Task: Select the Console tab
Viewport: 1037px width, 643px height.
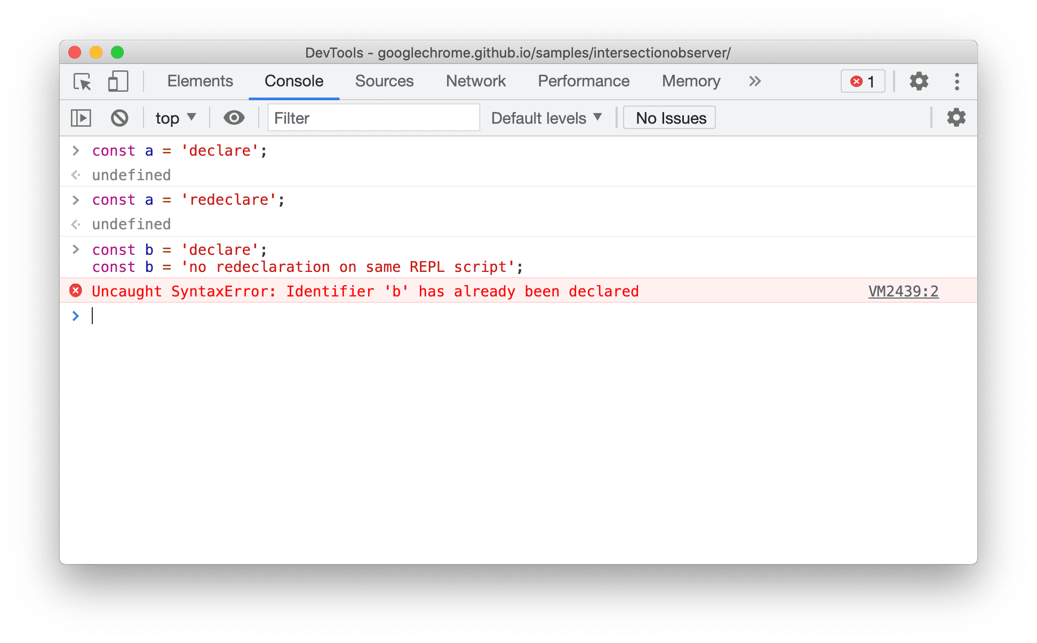Action: click(293, 82)
